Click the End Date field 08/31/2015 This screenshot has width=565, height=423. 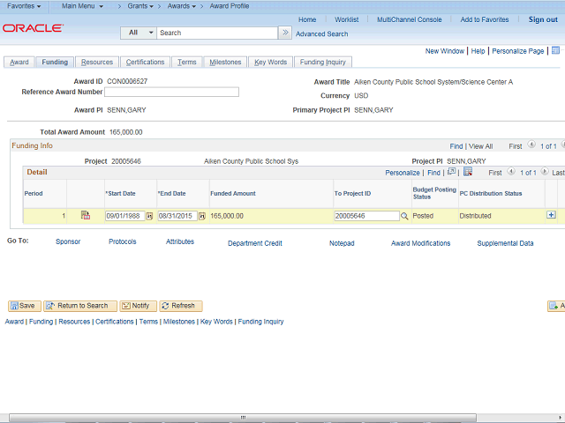point(177,216)
